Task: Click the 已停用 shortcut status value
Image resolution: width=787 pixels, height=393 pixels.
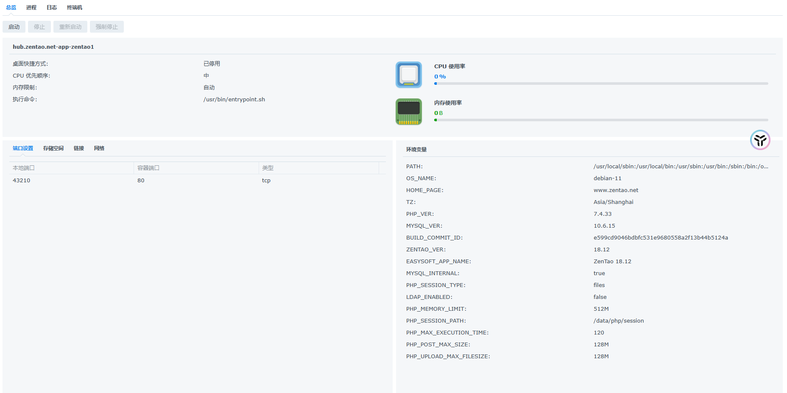Action: click(x=212, y=64)
